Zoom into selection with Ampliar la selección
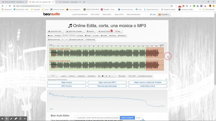The width and height of the screenshot is (216, 121). (x=76, y=40)
